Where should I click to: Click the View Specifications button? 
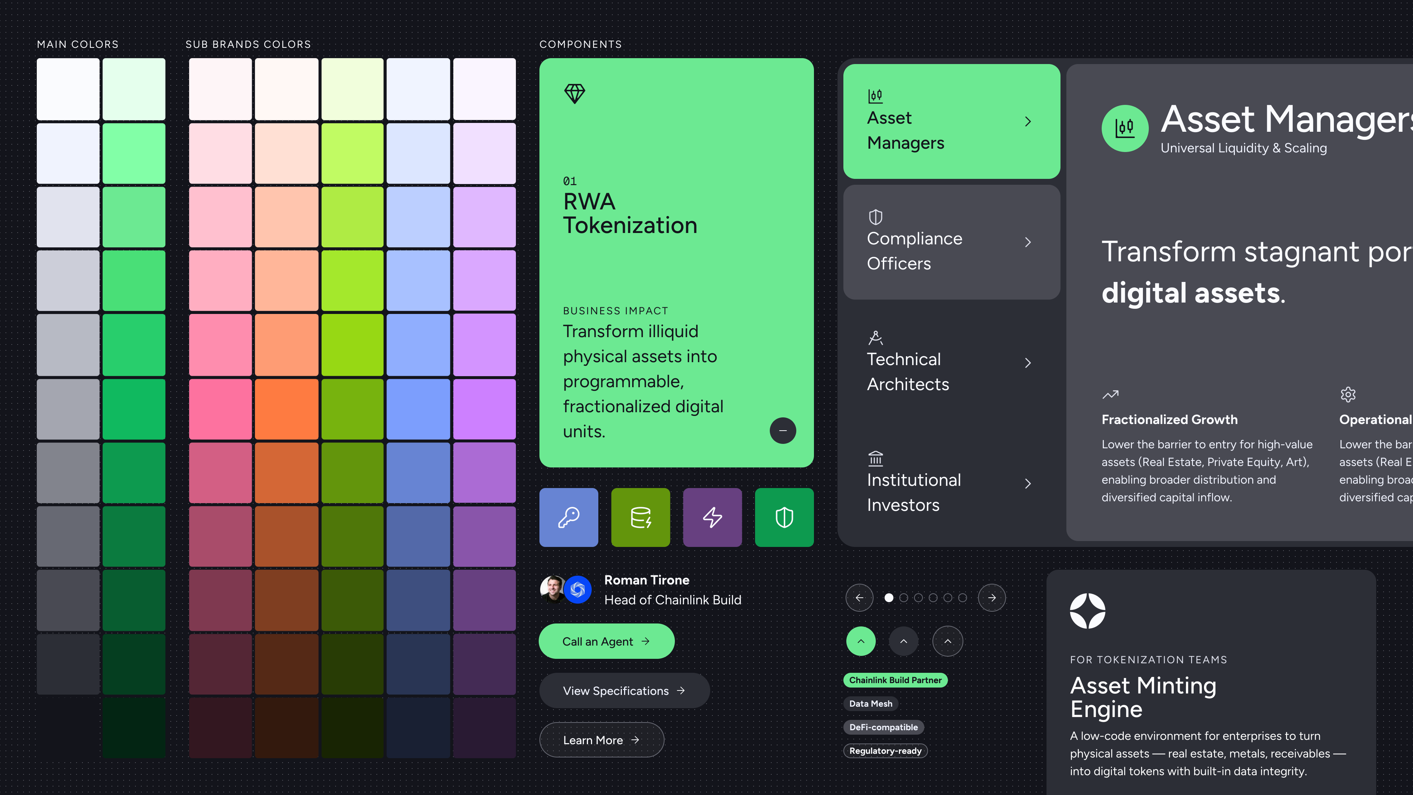point(624,690)
